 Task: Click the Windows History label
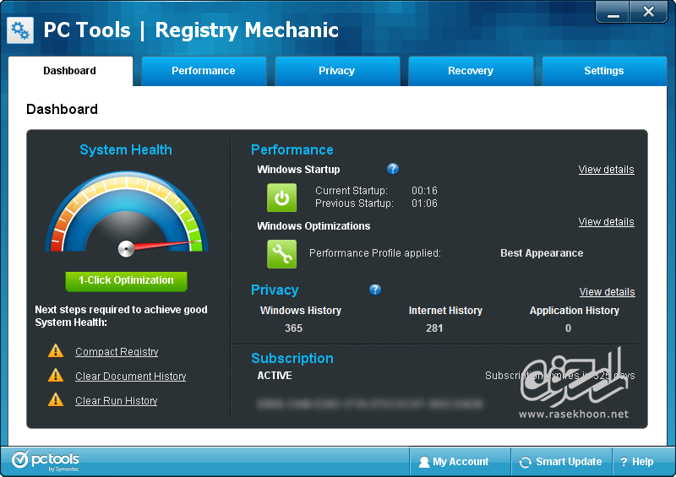click(x=301, y=311)
